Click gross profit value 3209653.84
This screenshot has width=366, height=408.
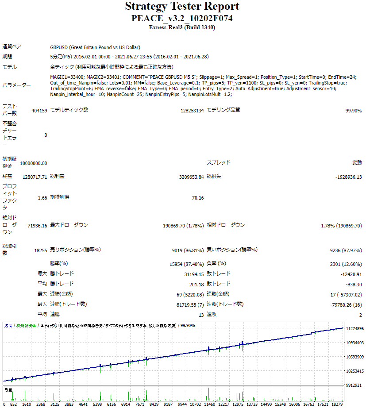pos(191,177)
